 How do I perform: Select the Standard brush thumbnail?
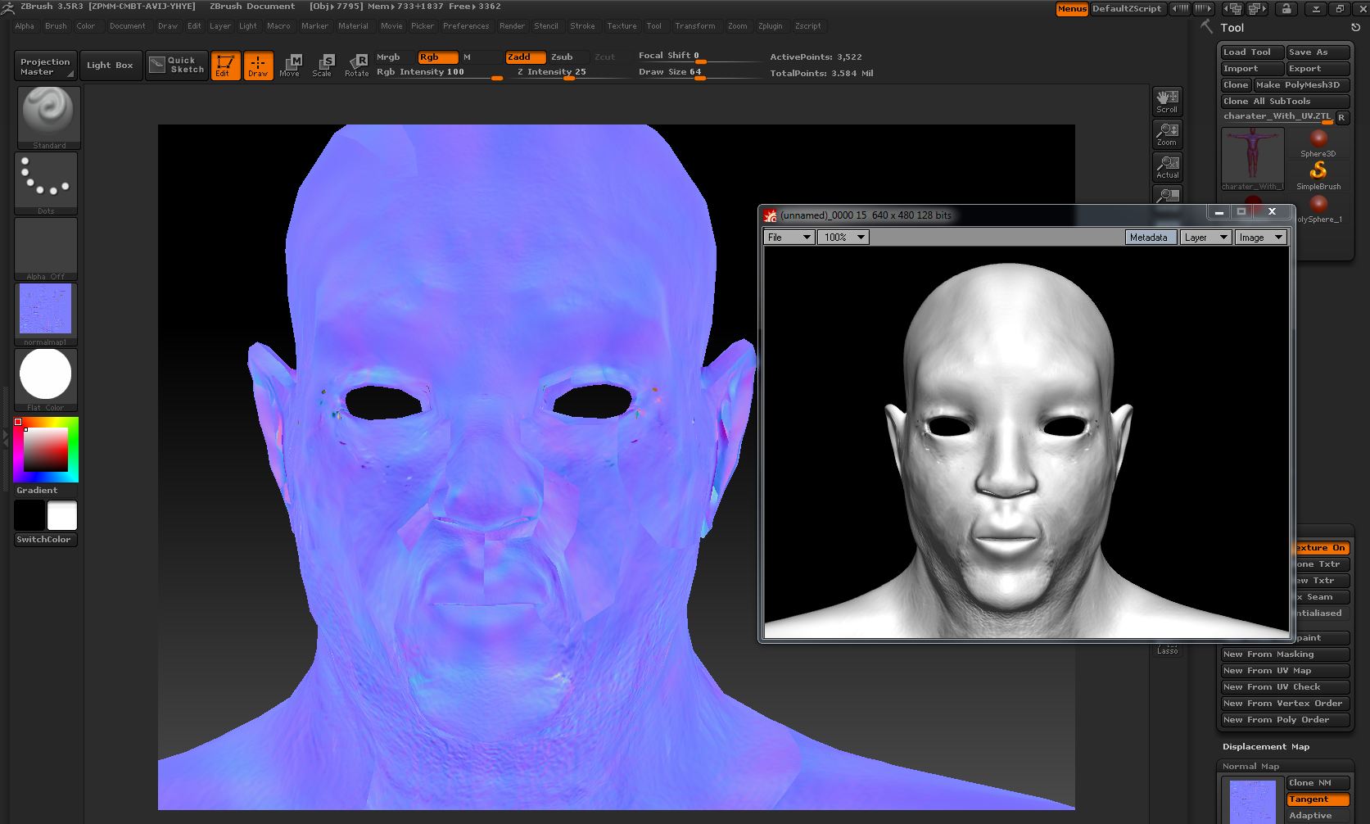(48, 117)
